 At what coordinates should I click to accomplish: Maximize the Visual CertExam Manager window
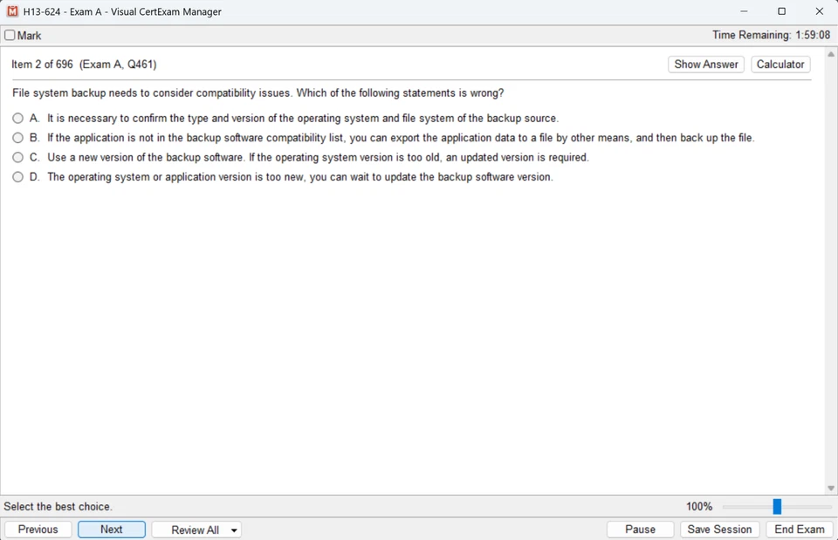point(781,11)
